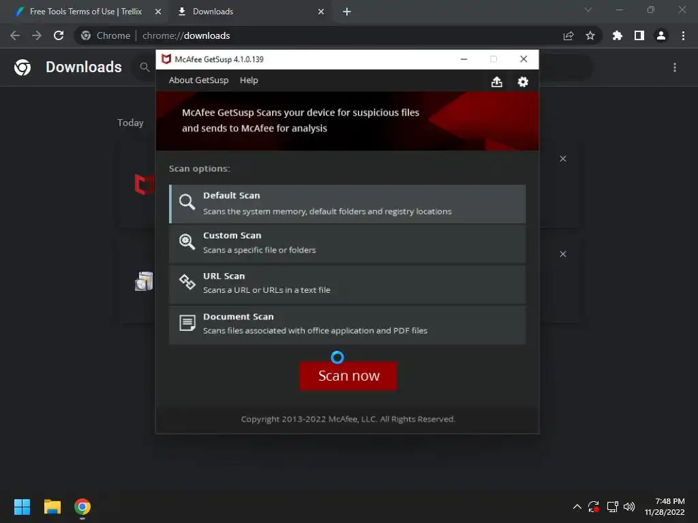
Task: Click the McAfee download file icon
Action: click(x=145, y=184)
